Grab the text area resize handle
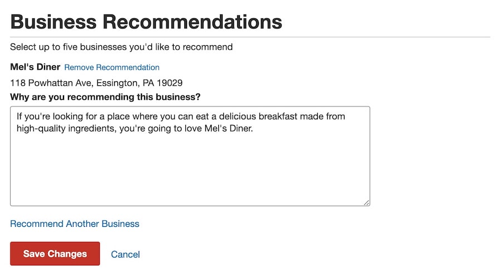501x277 pixels. tap(366, 202)
